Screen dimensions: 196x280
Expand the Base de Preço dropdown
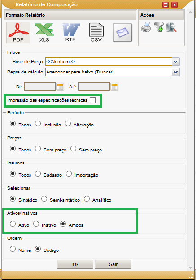(176, 62)
